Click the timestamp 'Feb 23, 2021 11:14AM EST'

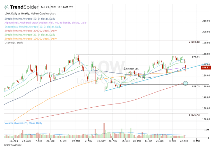[x=57, y=7]
